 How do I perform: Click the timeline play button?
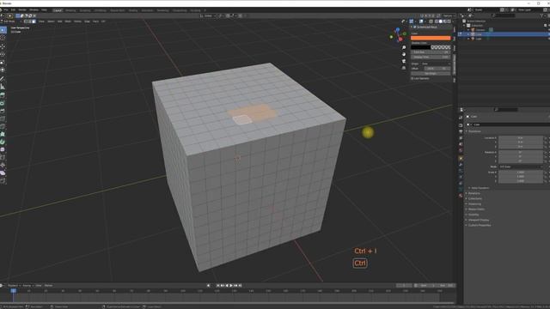tap(231, 286)
